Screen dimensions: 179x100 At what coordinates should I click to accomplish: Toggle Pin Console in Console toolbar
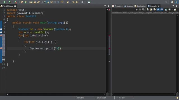click(166, 9)
